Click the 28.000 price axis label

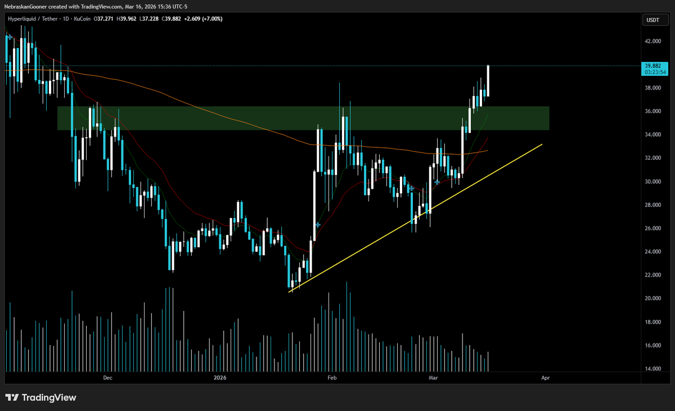tap(653, 205)
